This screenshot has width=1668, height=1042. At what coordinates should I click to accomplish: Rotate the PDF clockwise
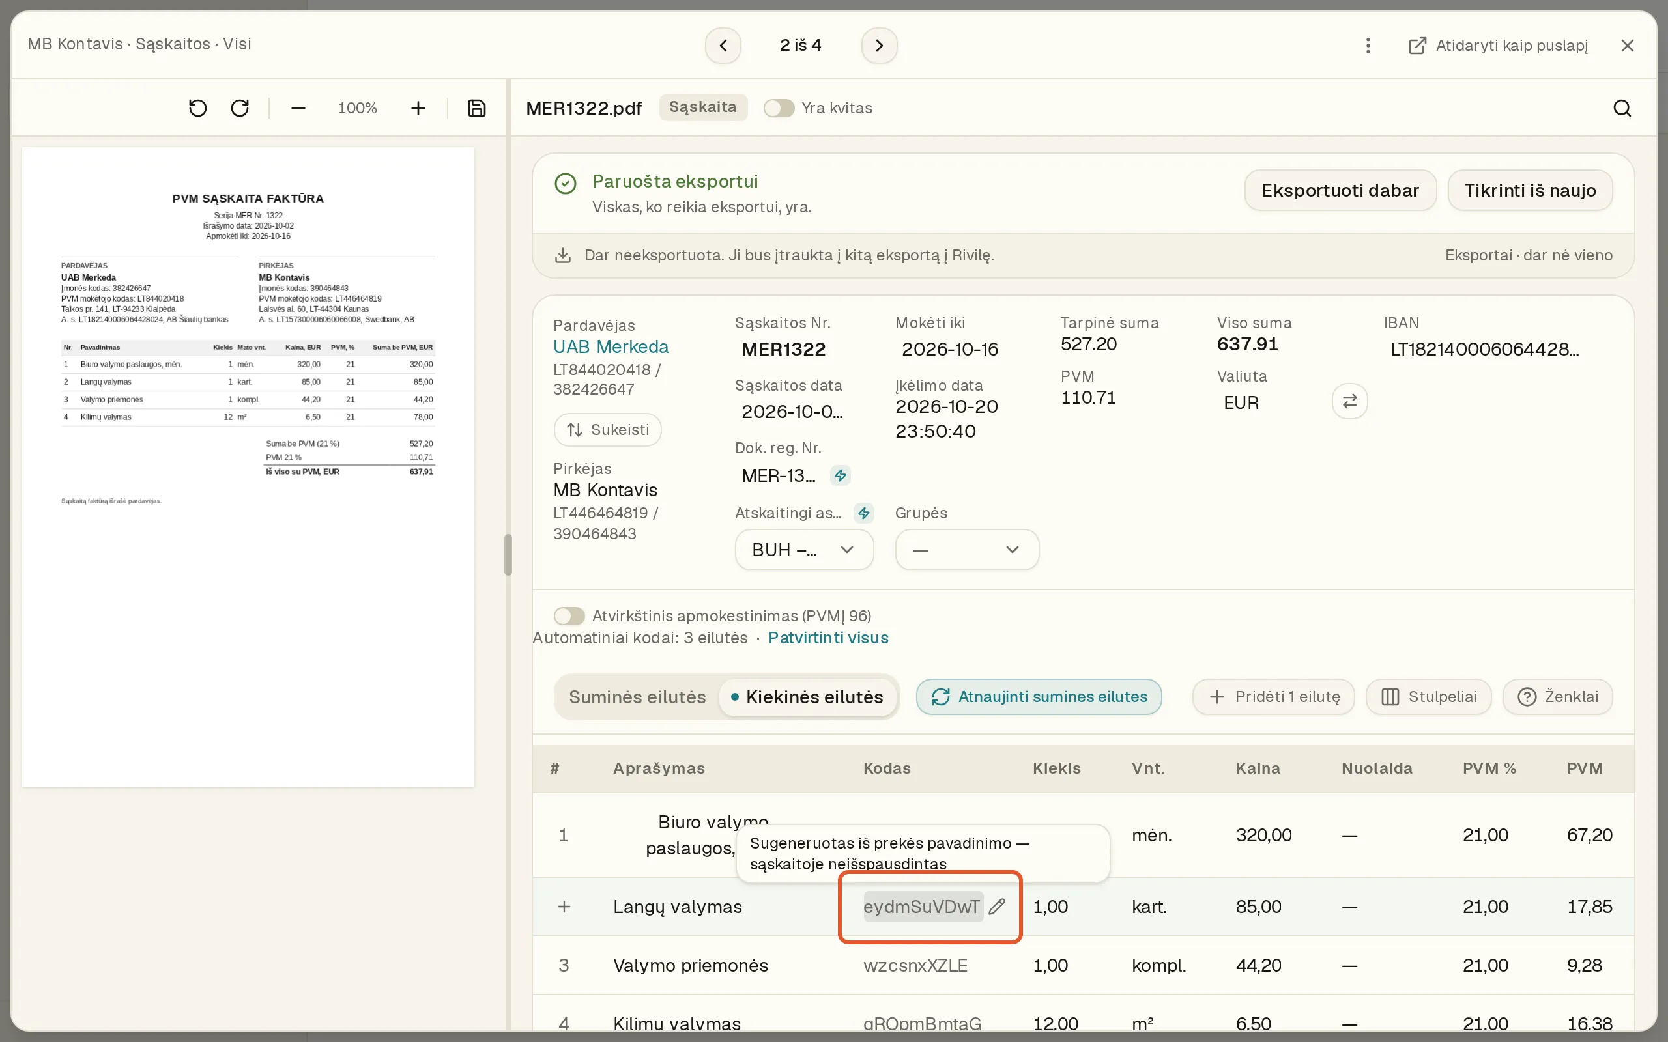pos(240,108)
